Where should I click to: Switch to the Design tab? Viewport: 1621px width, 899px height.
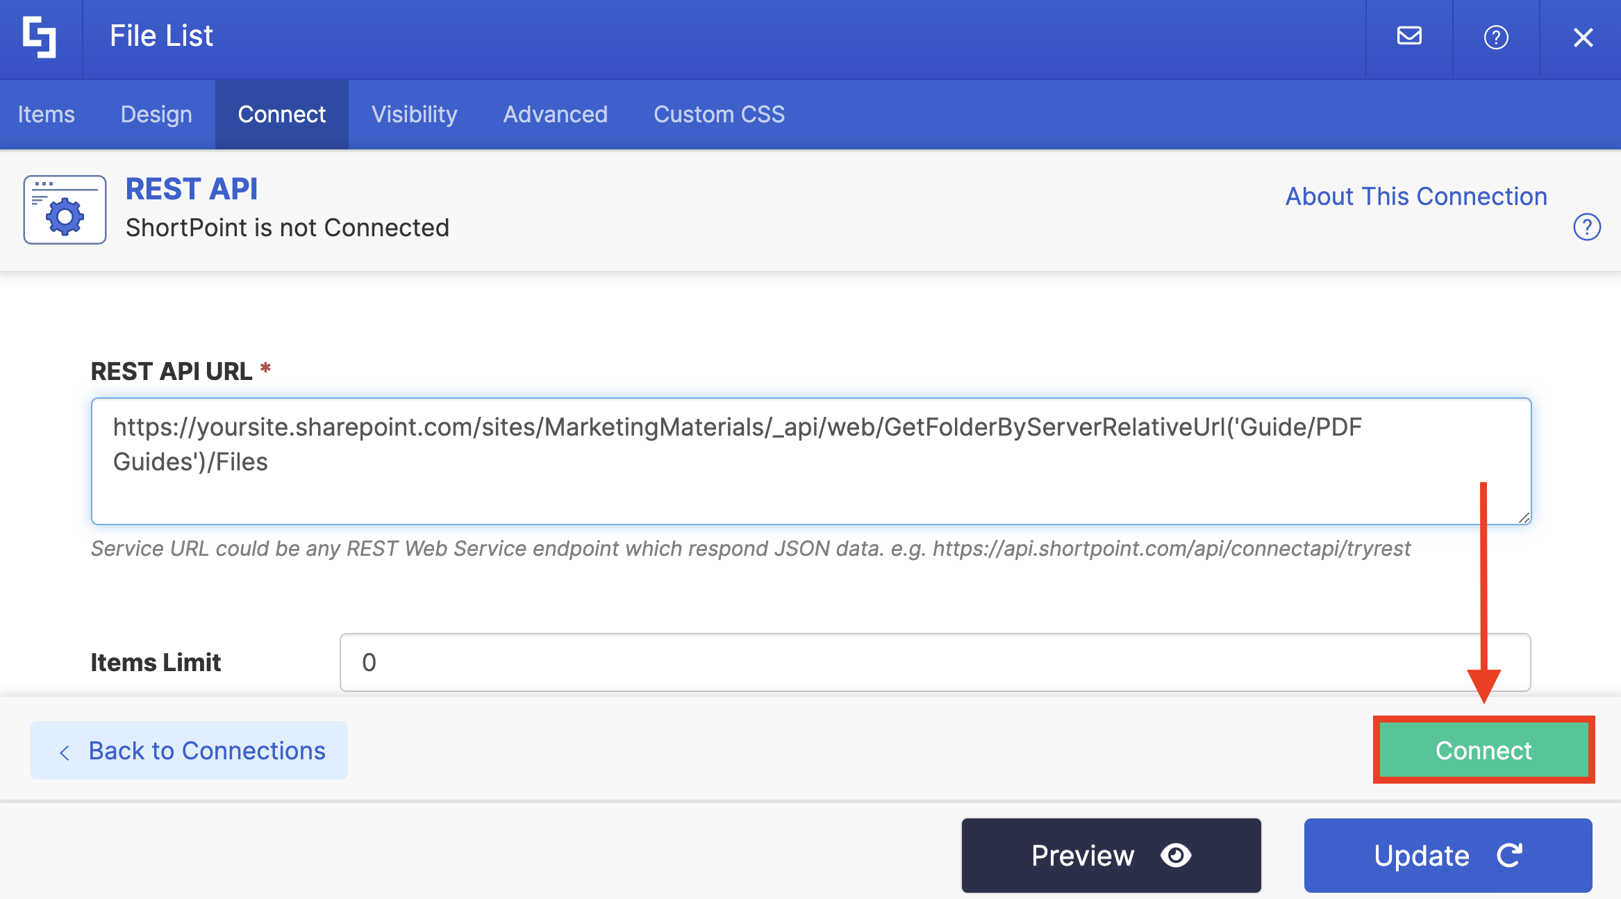pyautogui.click(x=156, y=114)
